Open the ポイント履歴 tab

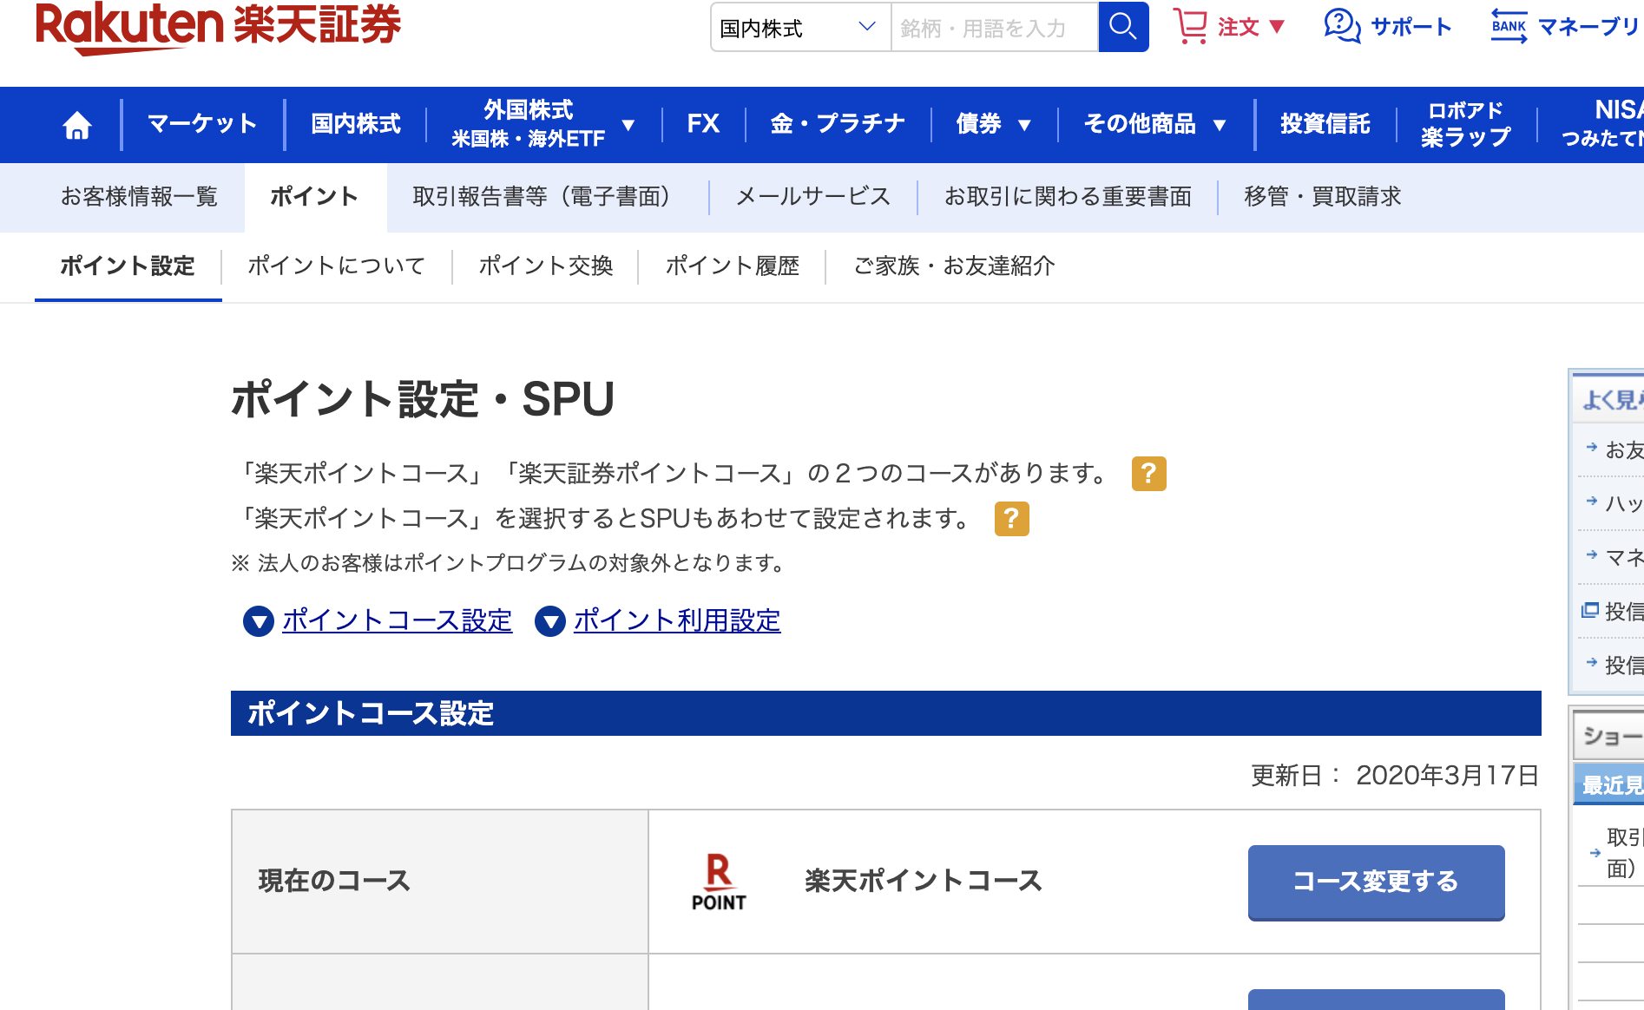[x=732, y=266]
